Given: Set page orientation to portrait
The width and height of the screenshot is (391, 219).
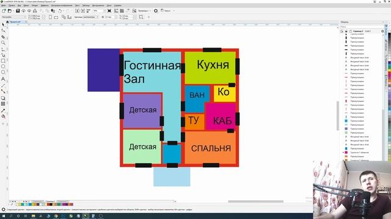Looking at the screenshot, I should pos(50,17).
